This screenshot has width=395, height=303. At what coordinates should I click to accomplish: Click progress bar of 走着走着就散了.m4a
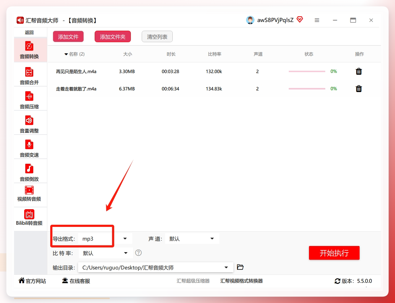tap(307, 88)
